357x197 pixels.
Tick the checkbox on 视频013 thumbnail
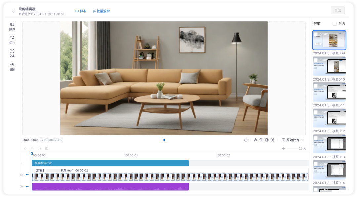[x=316, y=138]
